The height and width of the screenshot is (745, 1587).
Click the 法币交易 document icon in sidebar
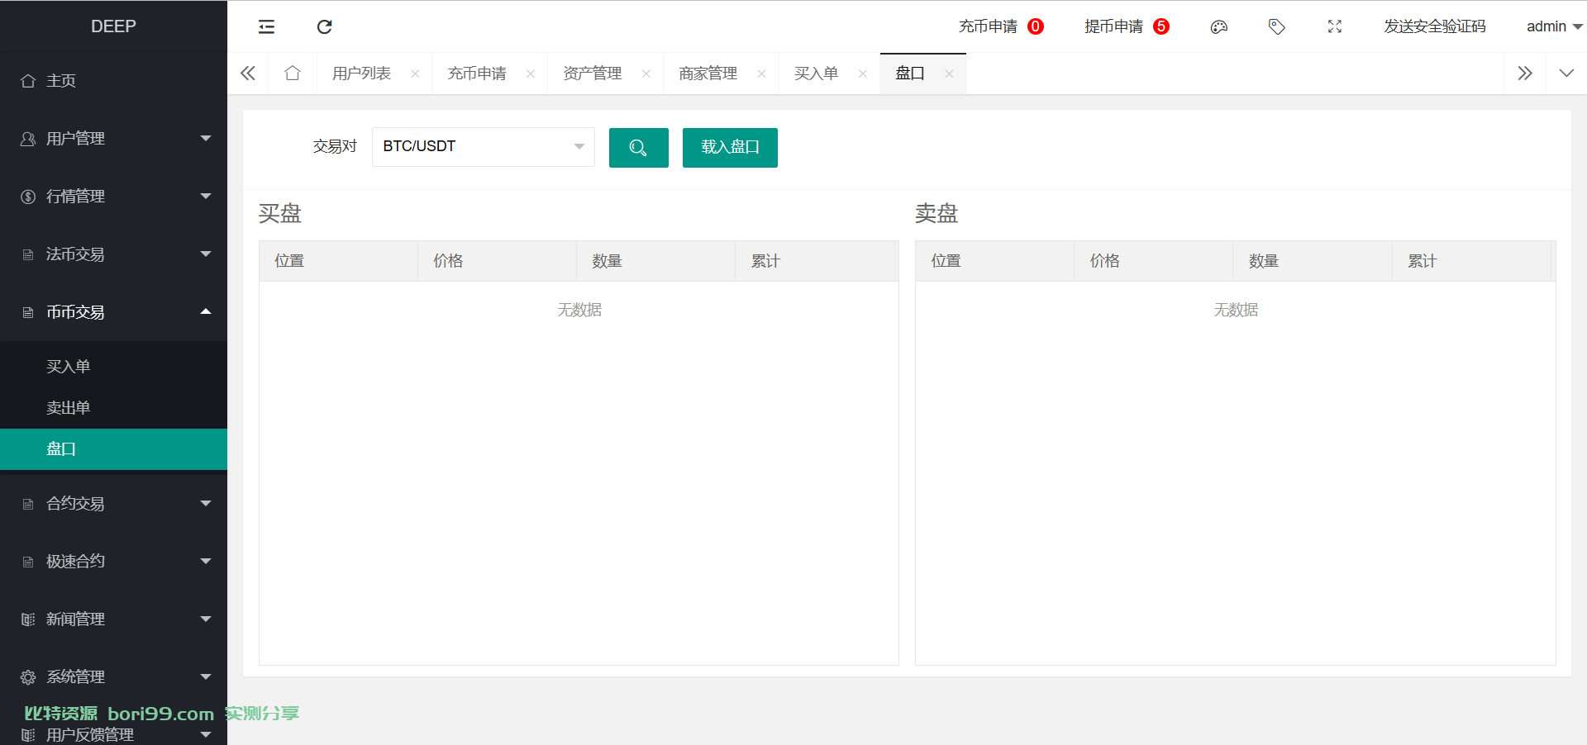click(x=28, y=254)
